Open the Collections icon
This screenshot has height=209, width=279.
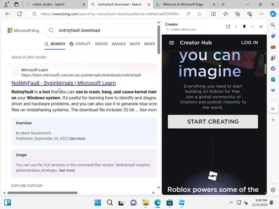[238, 14]
